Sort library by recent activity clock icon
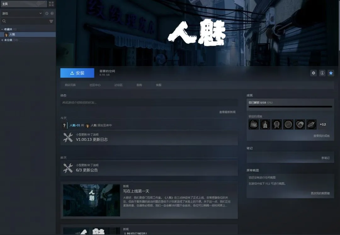Image resolution: width=340 pixels, height=235 pixels. (47, 13)
